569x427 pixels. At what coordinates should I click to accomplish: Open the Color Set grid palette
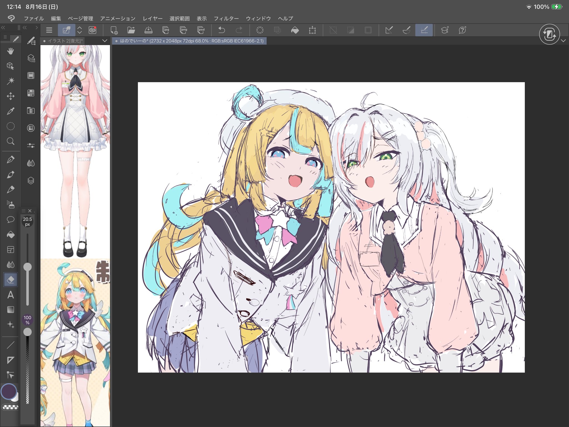31,93
